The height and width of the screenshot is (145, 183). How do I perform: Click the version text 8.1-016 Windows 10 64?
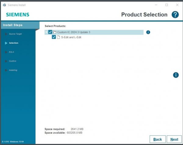pos(13,142)
